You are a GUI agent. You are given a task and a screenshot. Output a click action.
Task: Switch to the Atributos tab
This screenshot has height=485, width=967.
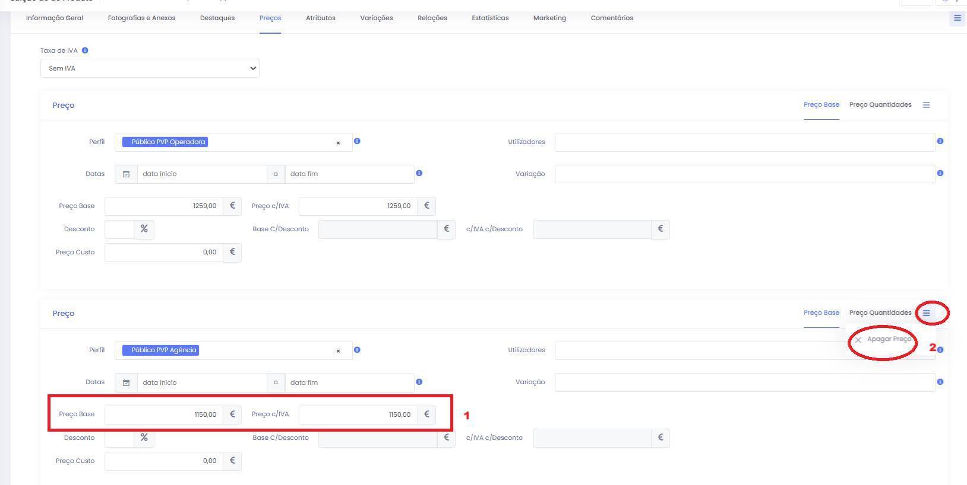point(320,18)
